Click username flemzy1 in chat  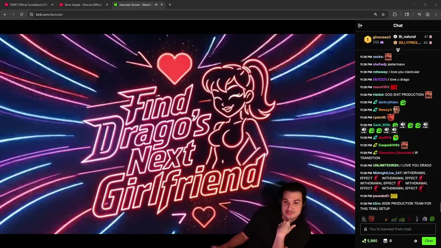click(x=385, y=110)
